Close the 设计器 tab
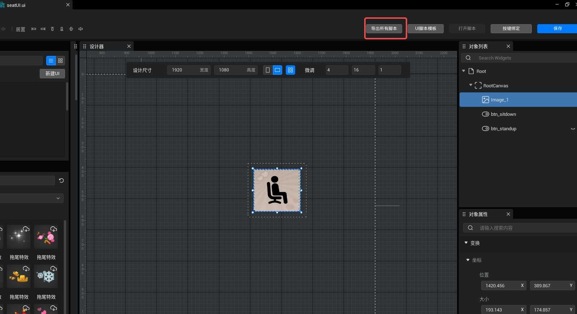Viewport: 577px width, 314px height. click(129, 46)
